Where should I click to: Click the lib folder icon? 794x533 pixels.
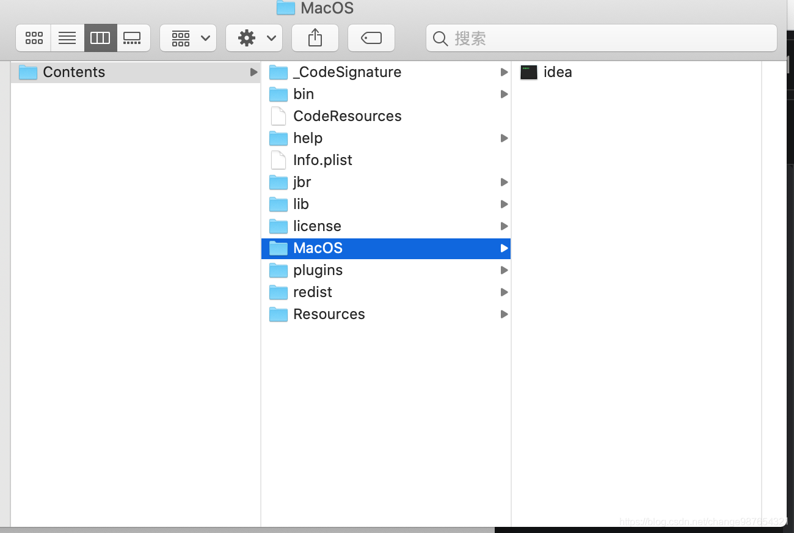(279, 204)
